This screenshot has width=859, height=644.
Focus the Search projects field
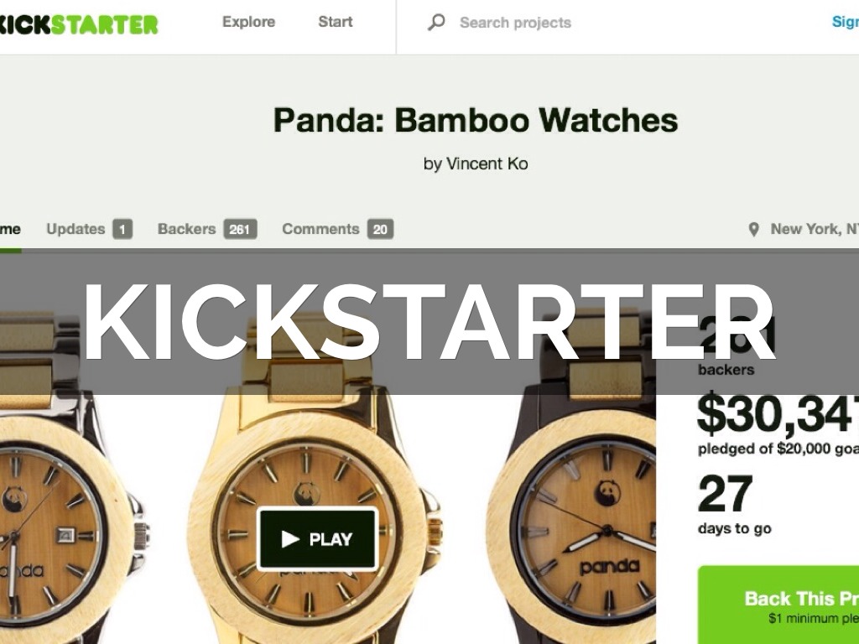coord(515,23)
